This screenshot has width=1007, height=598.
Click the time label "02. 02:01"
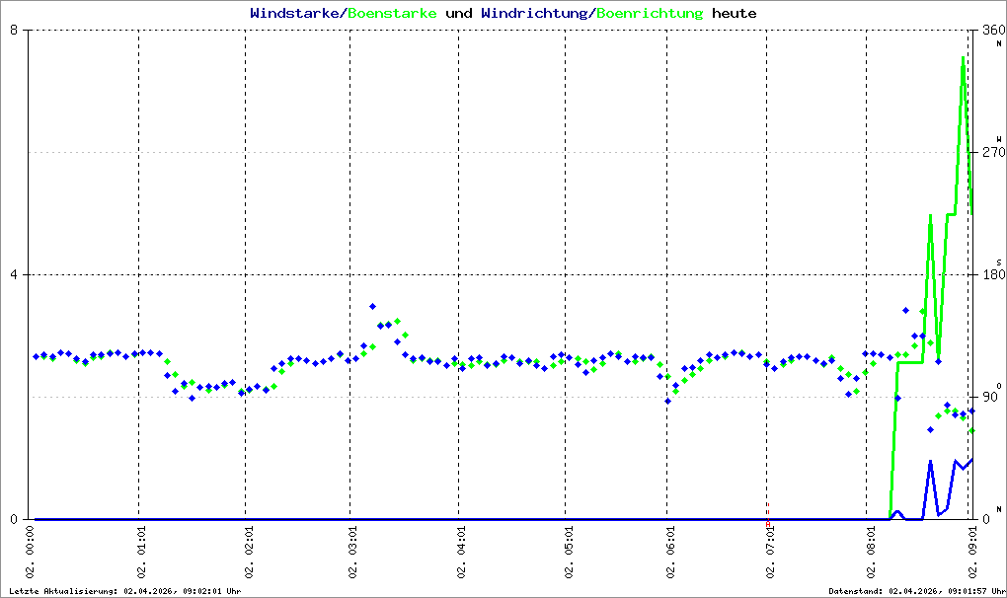(x=248, y=552)
